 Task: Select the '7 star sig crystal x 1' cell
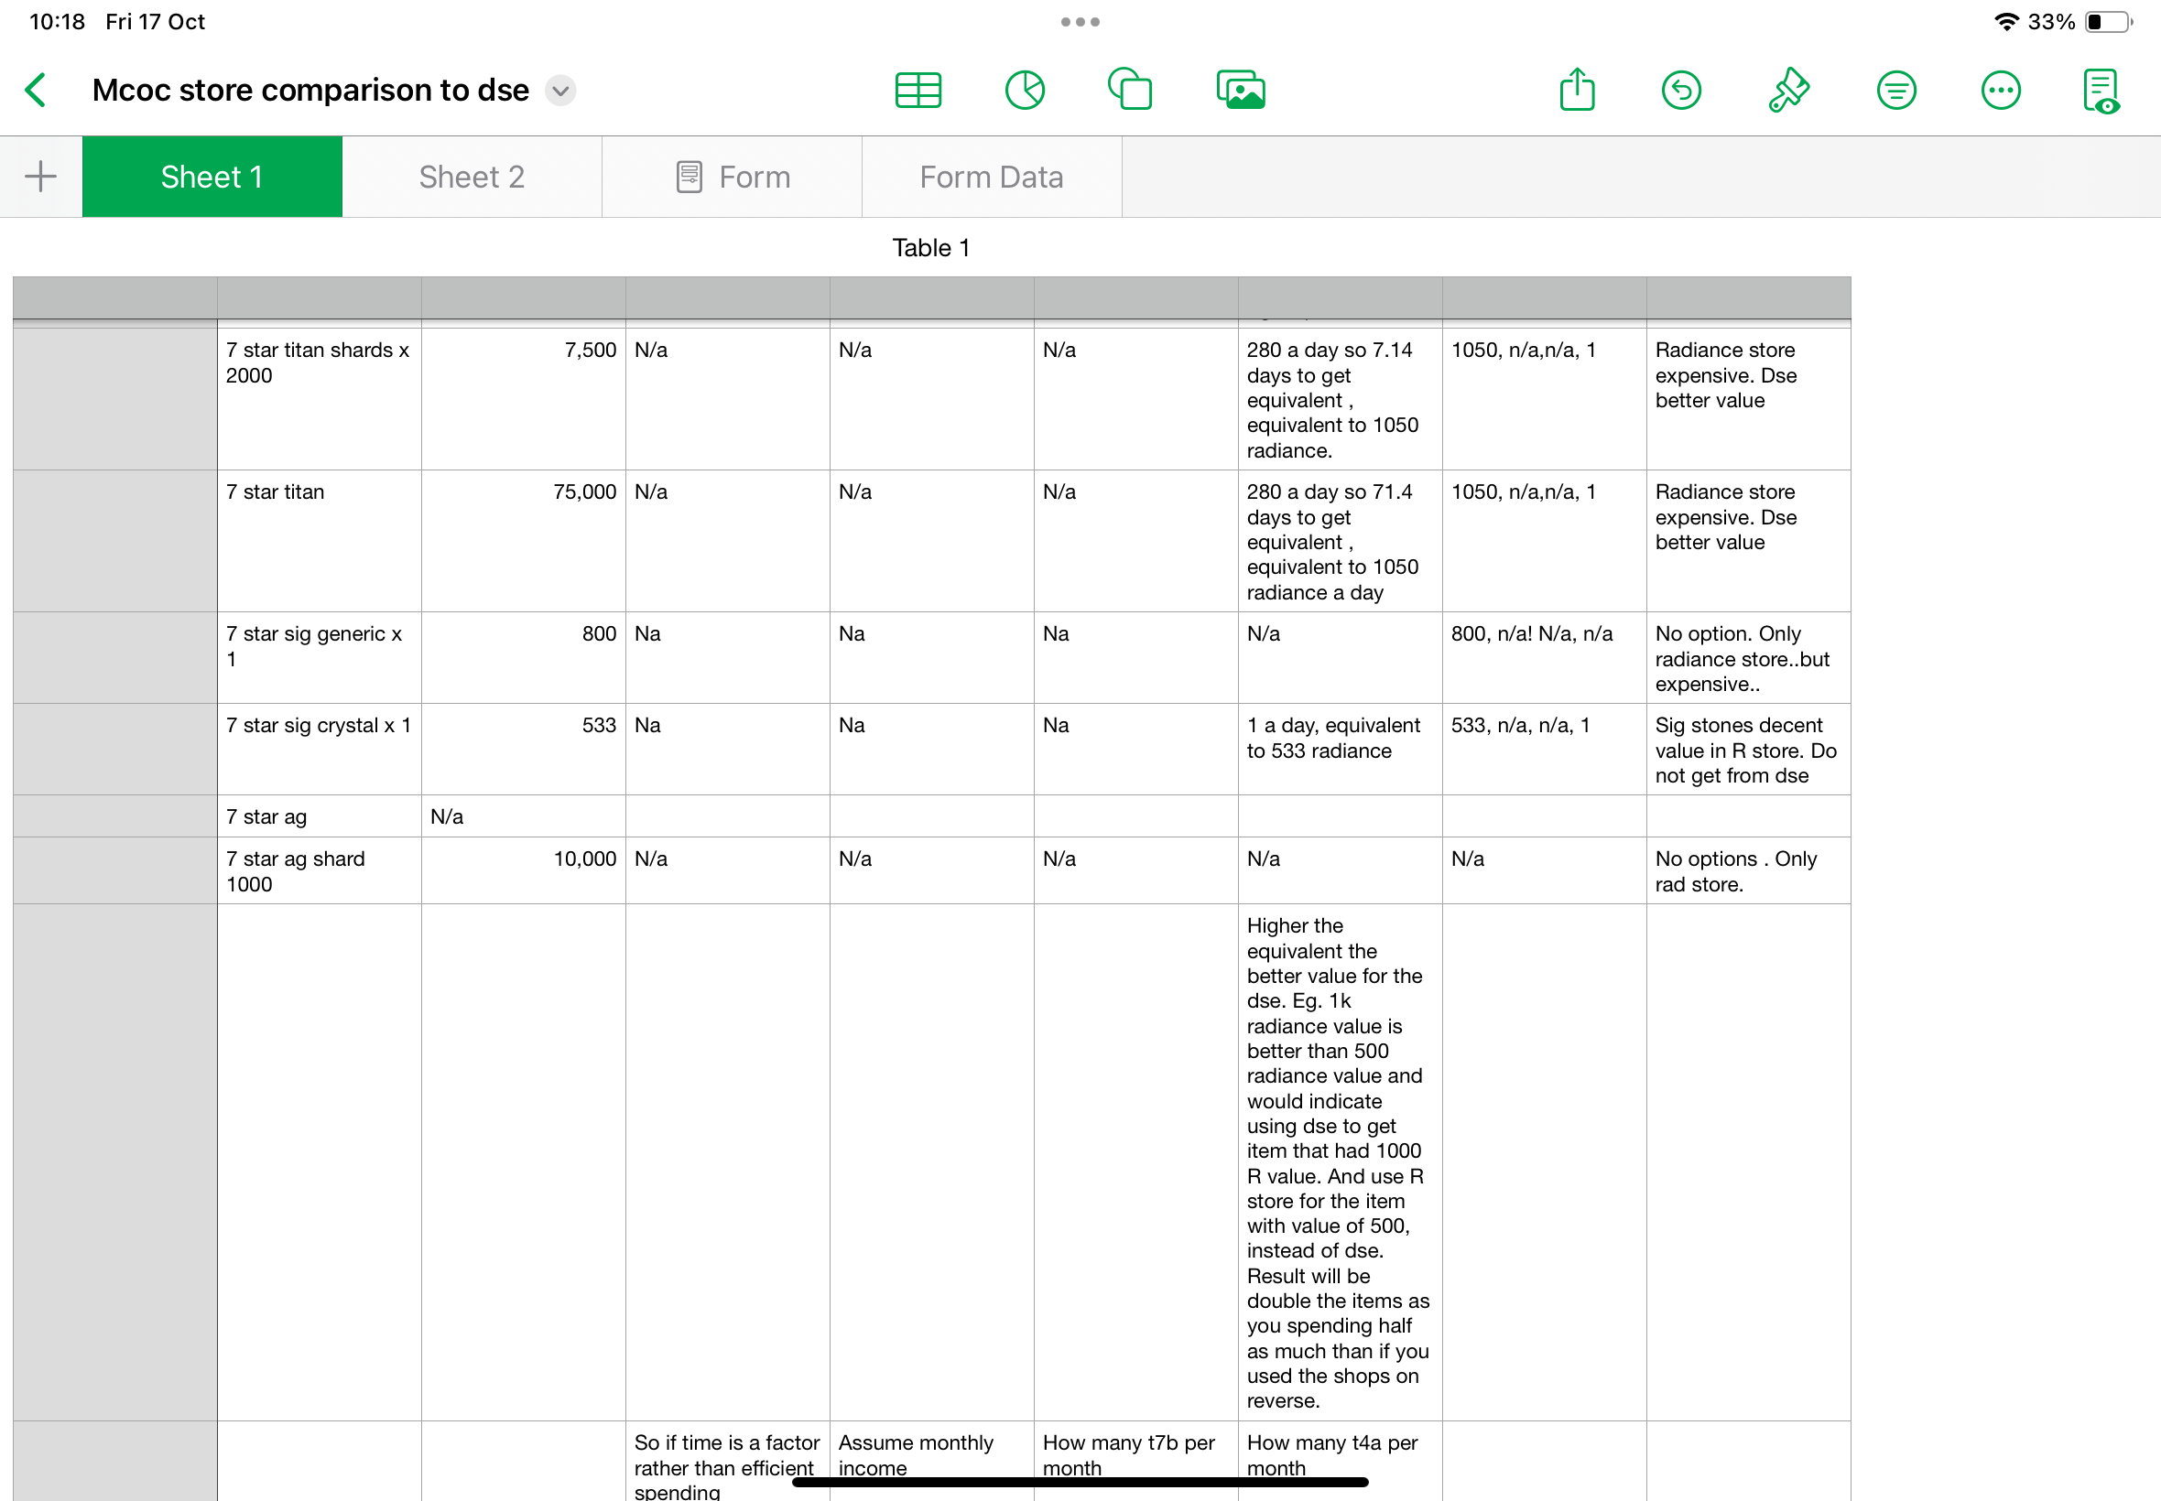point(319,748)
